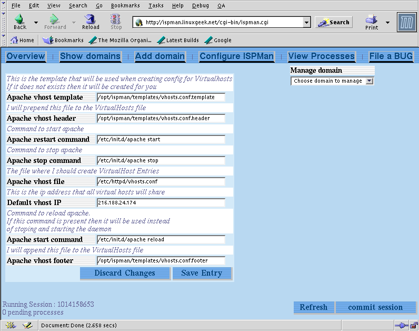The image size is (419, 331).
Task: Open the File menu
Action: (16, 5)
